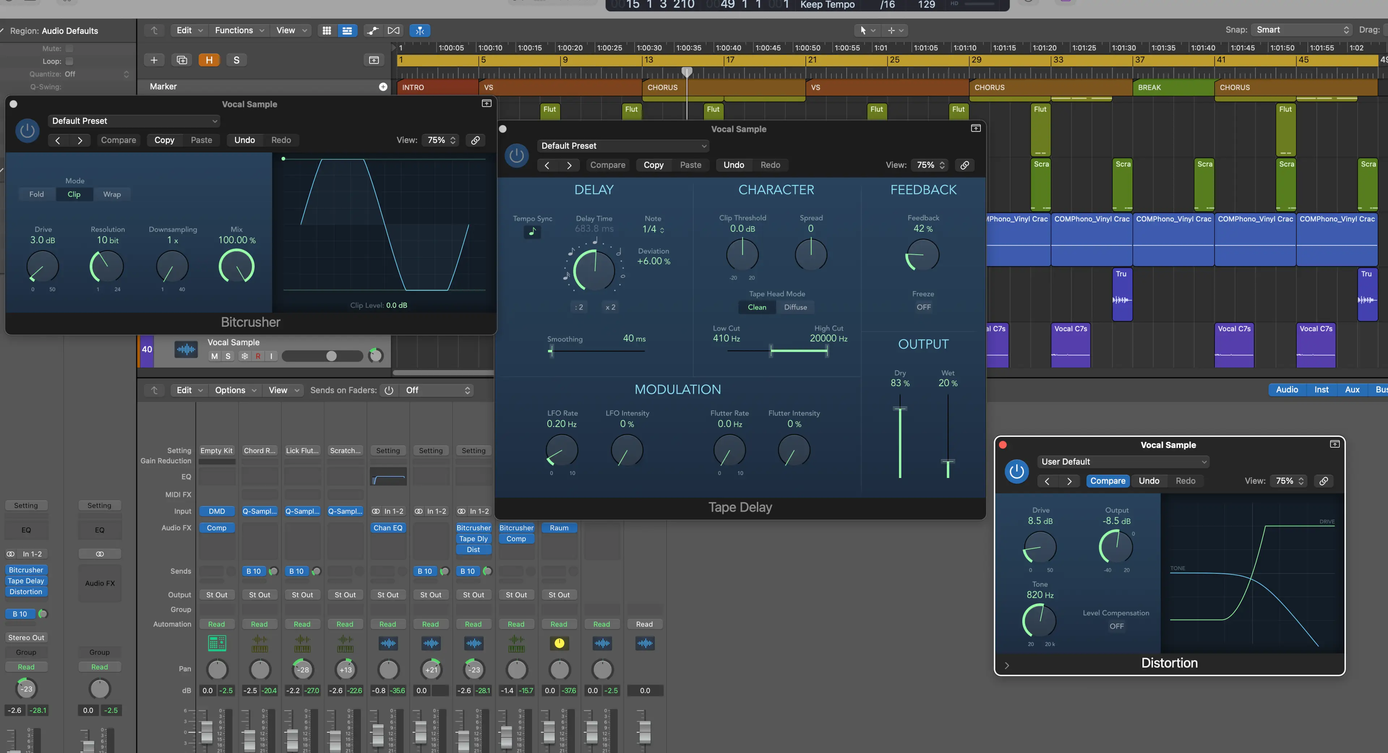
Task: Click Copy button in Bitcrusher window
Action: click(164, 140)
